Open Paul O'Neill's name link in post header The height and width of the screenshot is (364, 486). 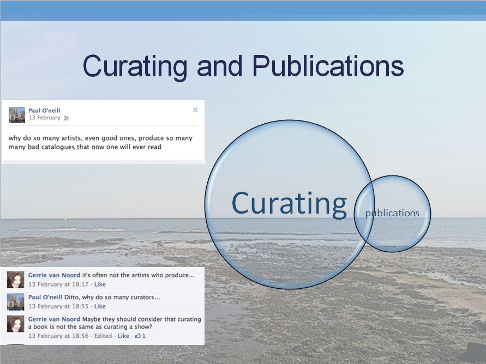coord(44,111)
